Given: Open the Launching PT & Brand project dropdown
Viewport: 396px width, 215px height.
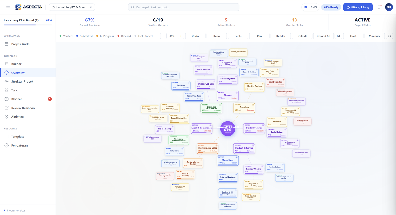Looking at the screenshot, I should point(72,7).
